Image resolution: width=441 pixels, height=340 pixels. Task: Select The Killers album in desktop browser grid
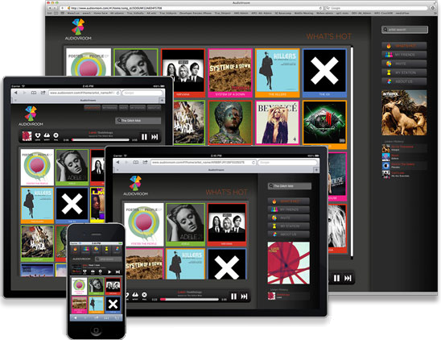pyautogui.click(x=278, y=73)
